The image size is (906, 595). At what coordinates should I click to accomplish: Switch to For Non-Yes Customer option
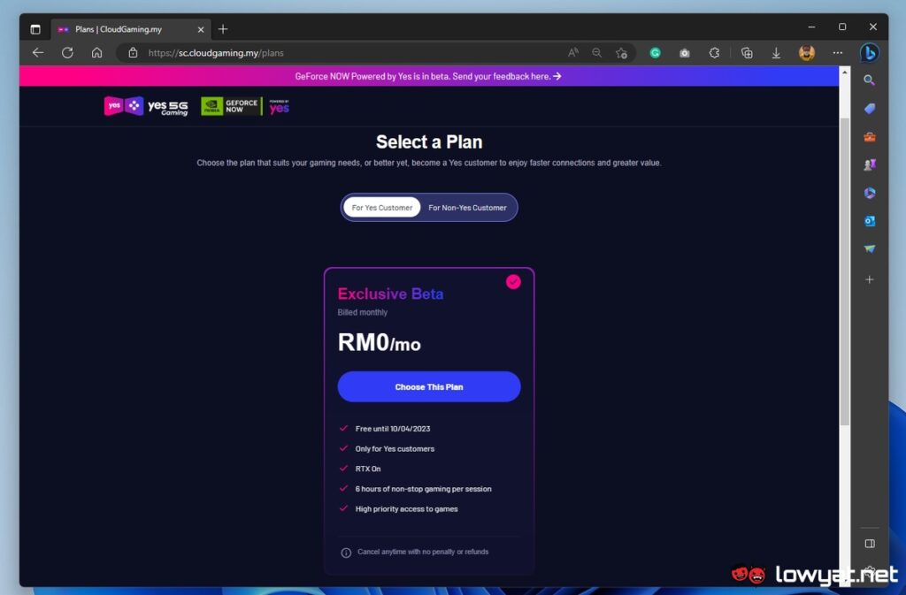pos(467,207)
